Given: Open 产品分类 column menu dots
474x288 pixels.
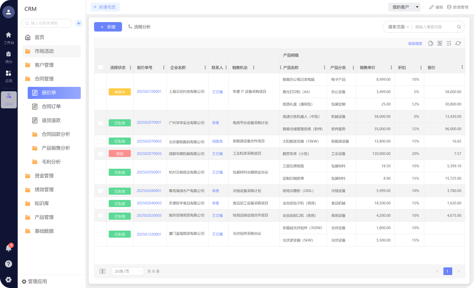Looking at the screenshot, I should coord(353,68).
